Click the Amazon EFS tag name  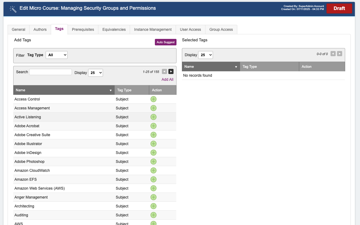click(26, 179)
